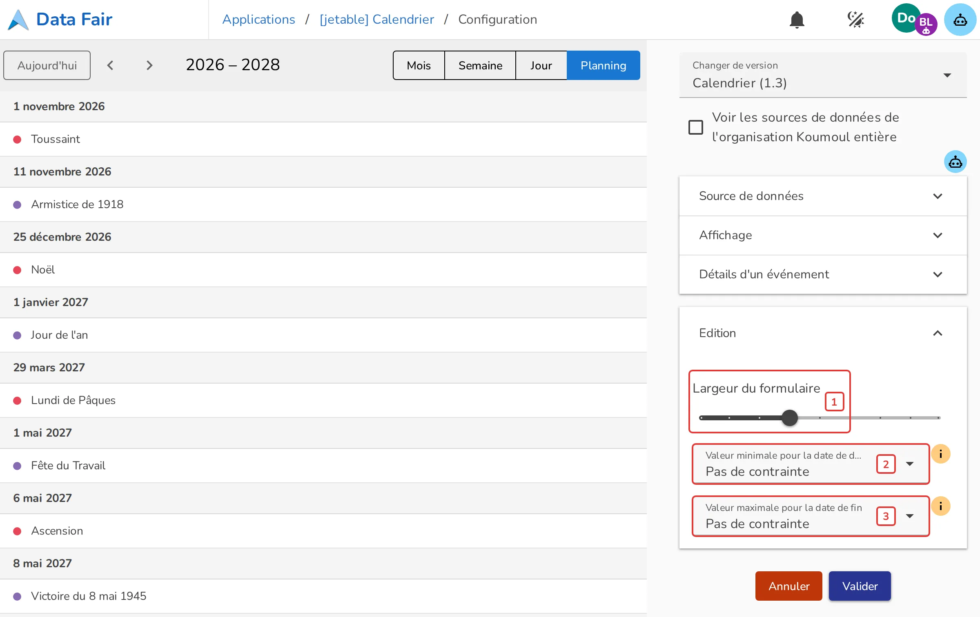Go to previous period with left arrow
The image size is (980, 617).
[x=110, y=65]
